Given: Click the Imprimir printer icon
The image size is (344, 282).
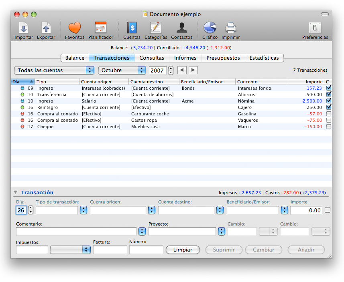Looking at the screenshot, I should point(230,28).
